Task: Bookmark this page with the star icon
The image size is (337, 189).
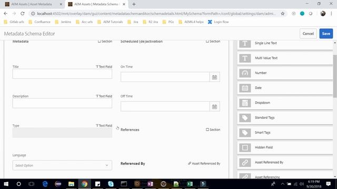Action: pos(283,14)
